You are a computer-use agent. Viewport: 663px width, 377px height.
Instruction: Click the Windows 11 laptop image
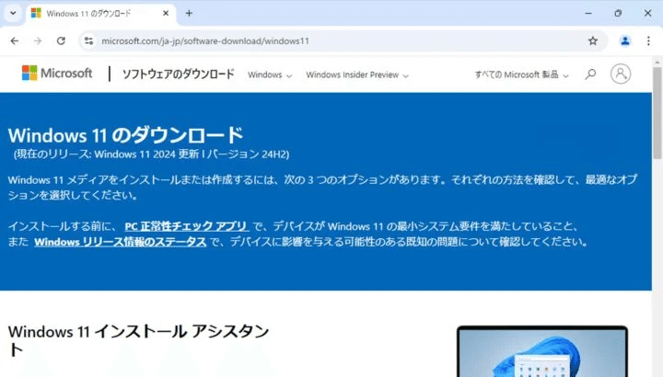[x=542, y=351]
